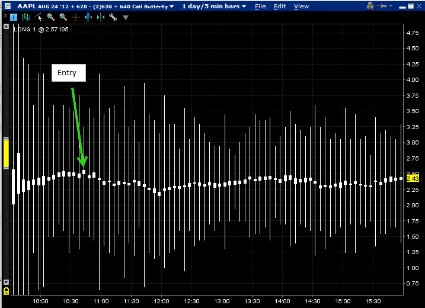Image resolution: width=425 pixels, height=308 pixels.
Task: Click the small red X toolbar icon
Action: (5, 16)
